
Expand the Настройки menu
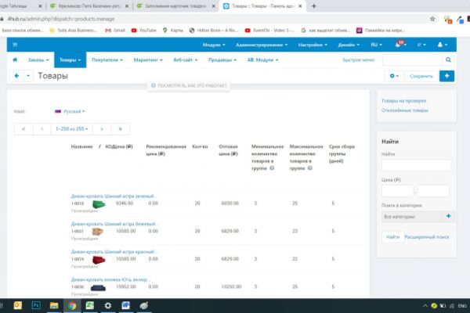click(313, 45)
